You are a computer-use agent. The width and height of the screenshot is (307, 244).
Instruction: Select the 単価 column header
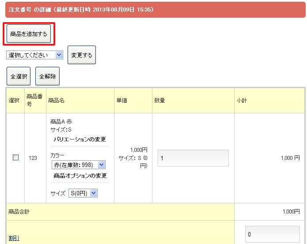click(122, 101)
